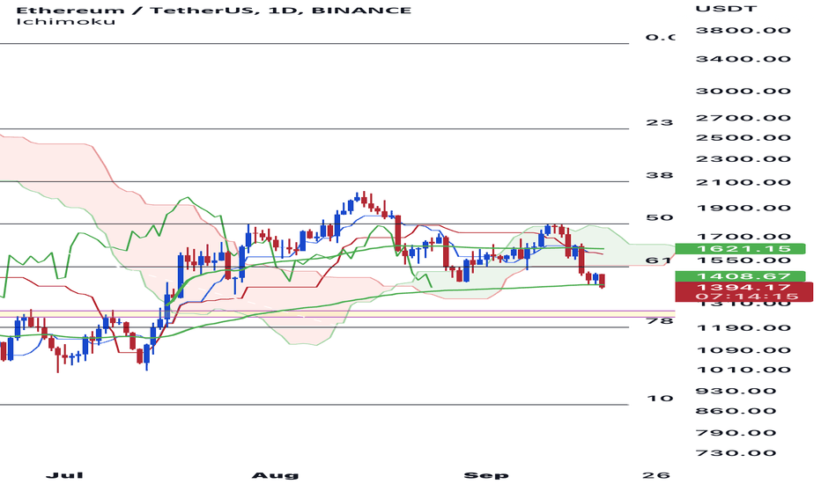Click the 1010.00 price axis value

[x=743, y=370]
